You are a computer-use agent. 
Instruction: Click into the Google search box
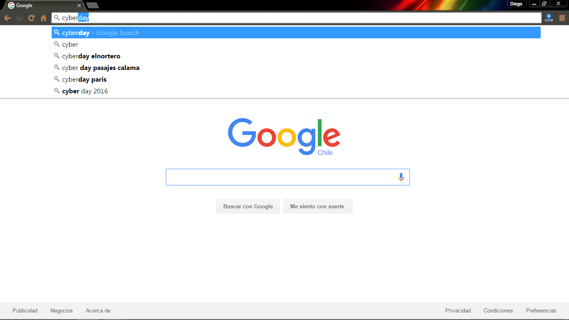(287, 177)
